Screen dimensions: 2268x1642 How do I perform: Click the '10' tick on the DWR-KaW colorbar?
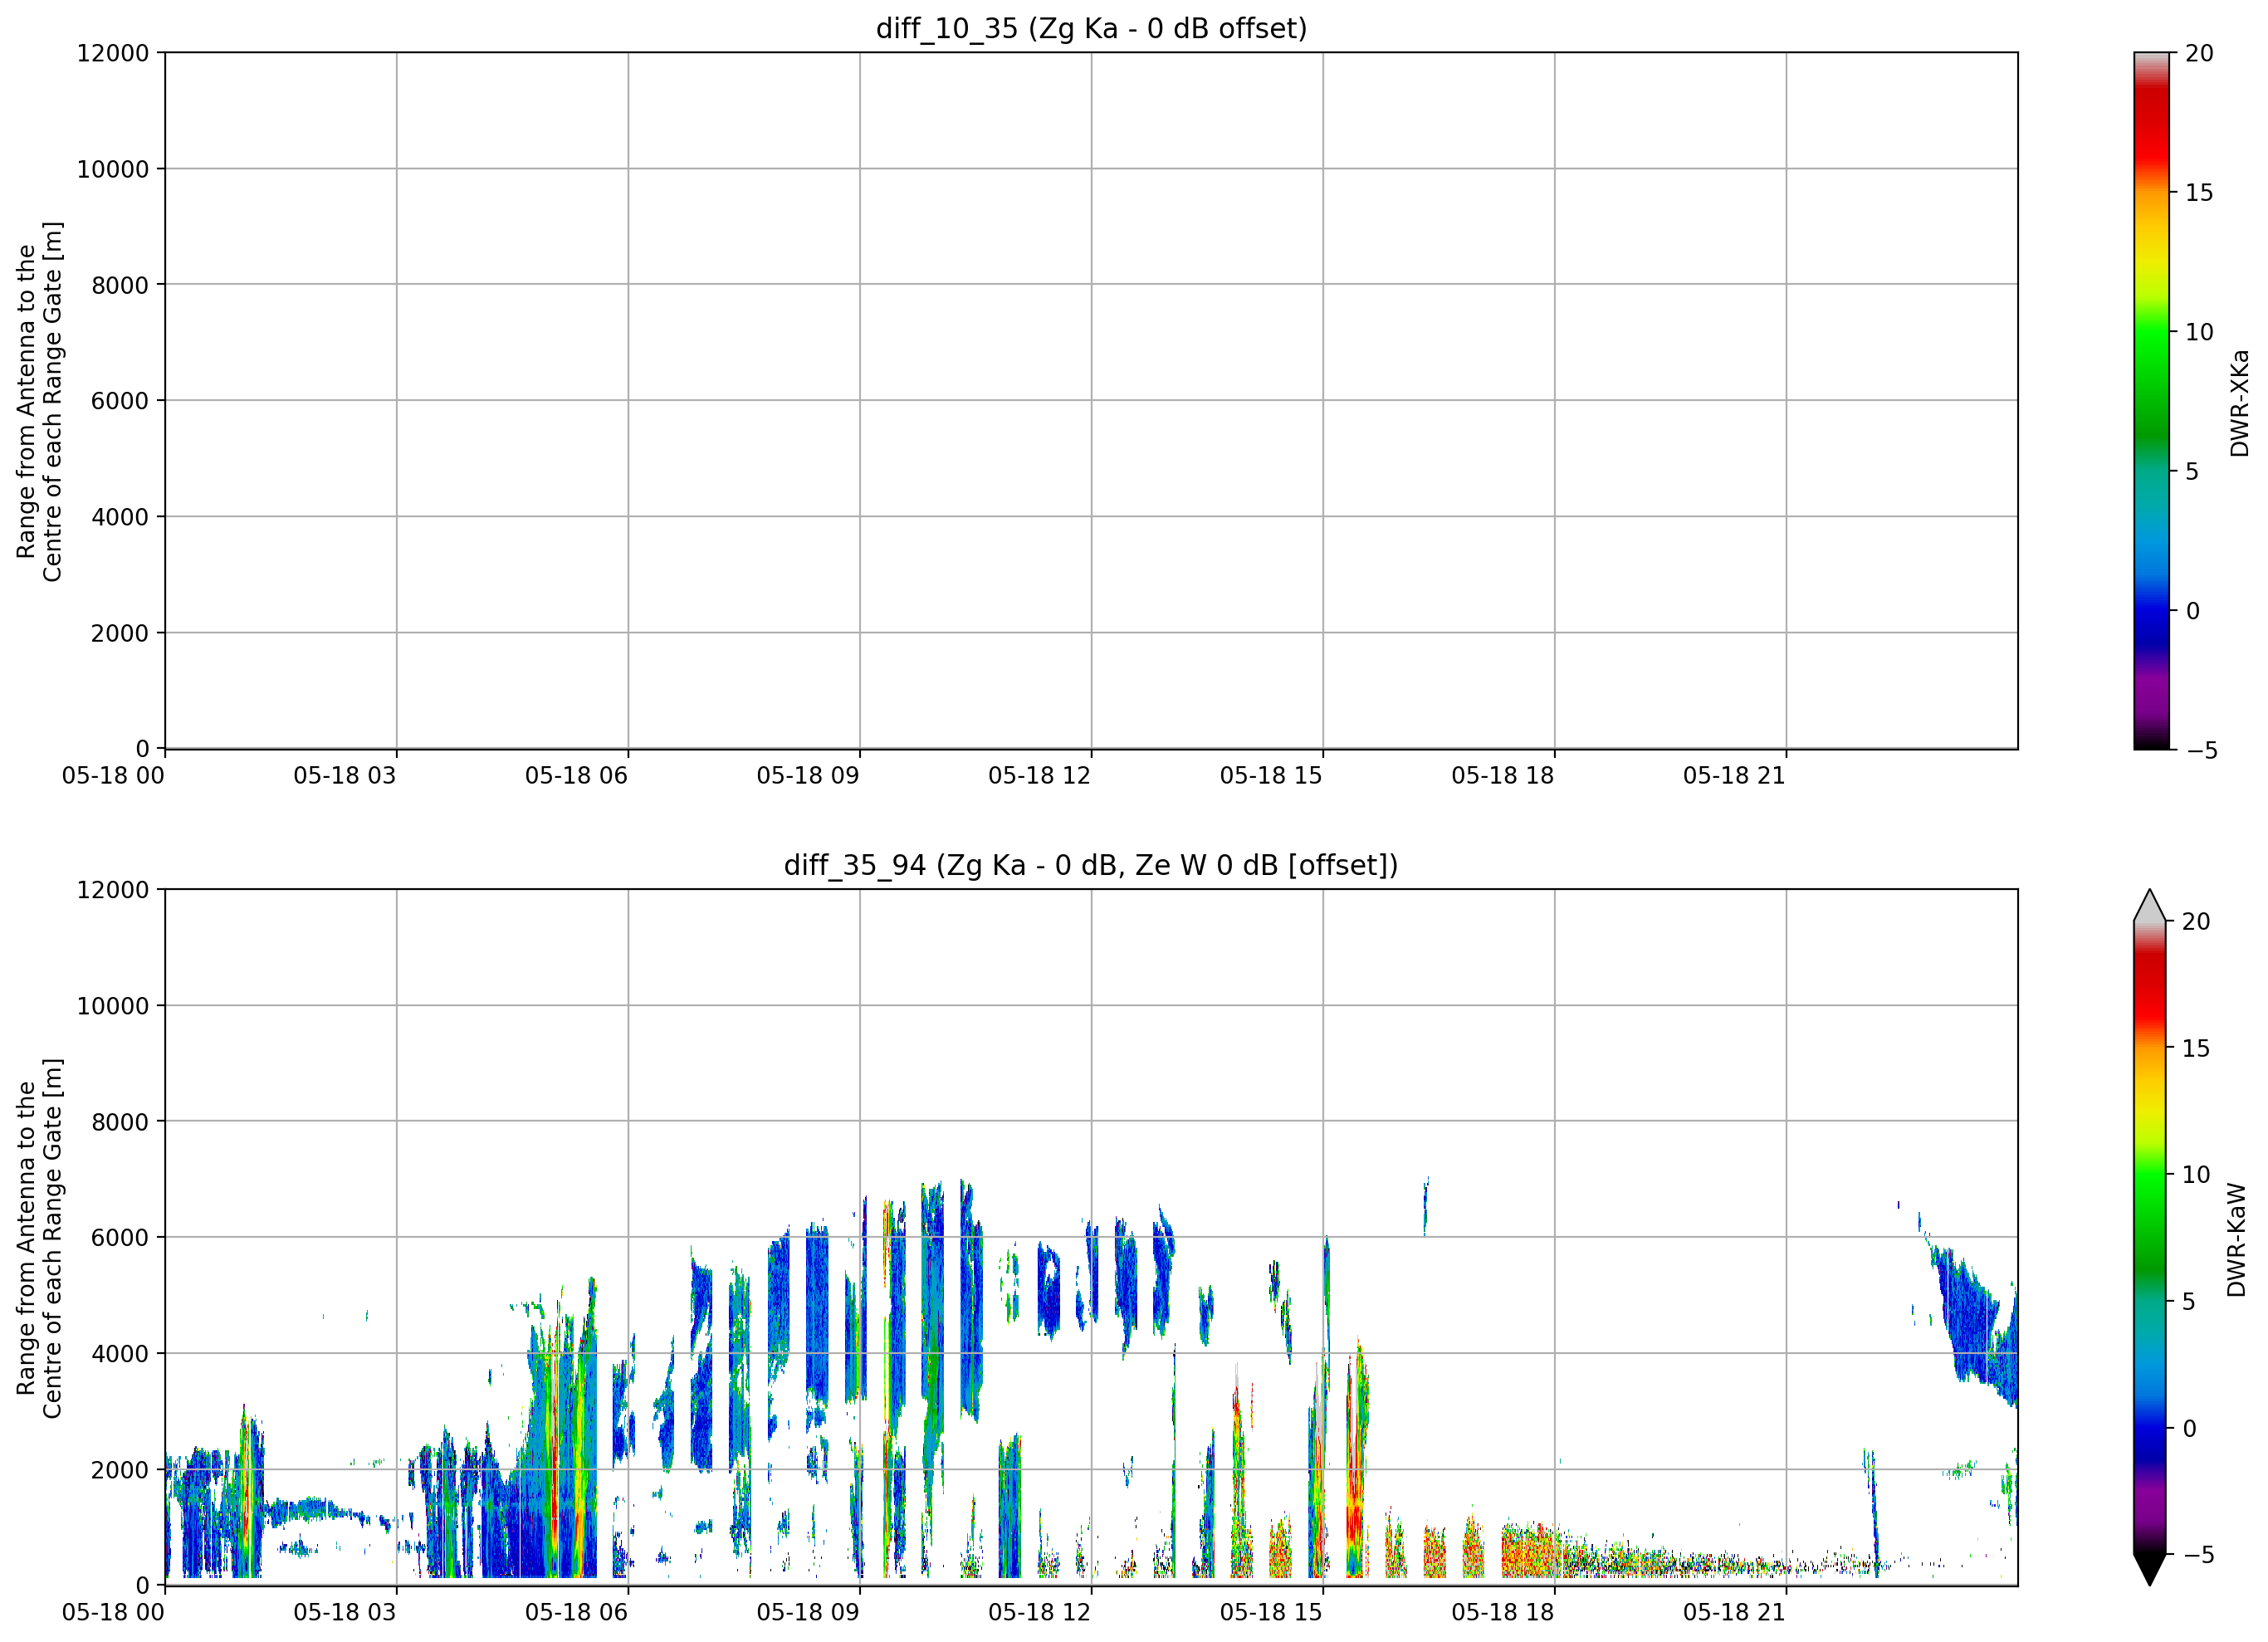(x=2196, y=1175)
